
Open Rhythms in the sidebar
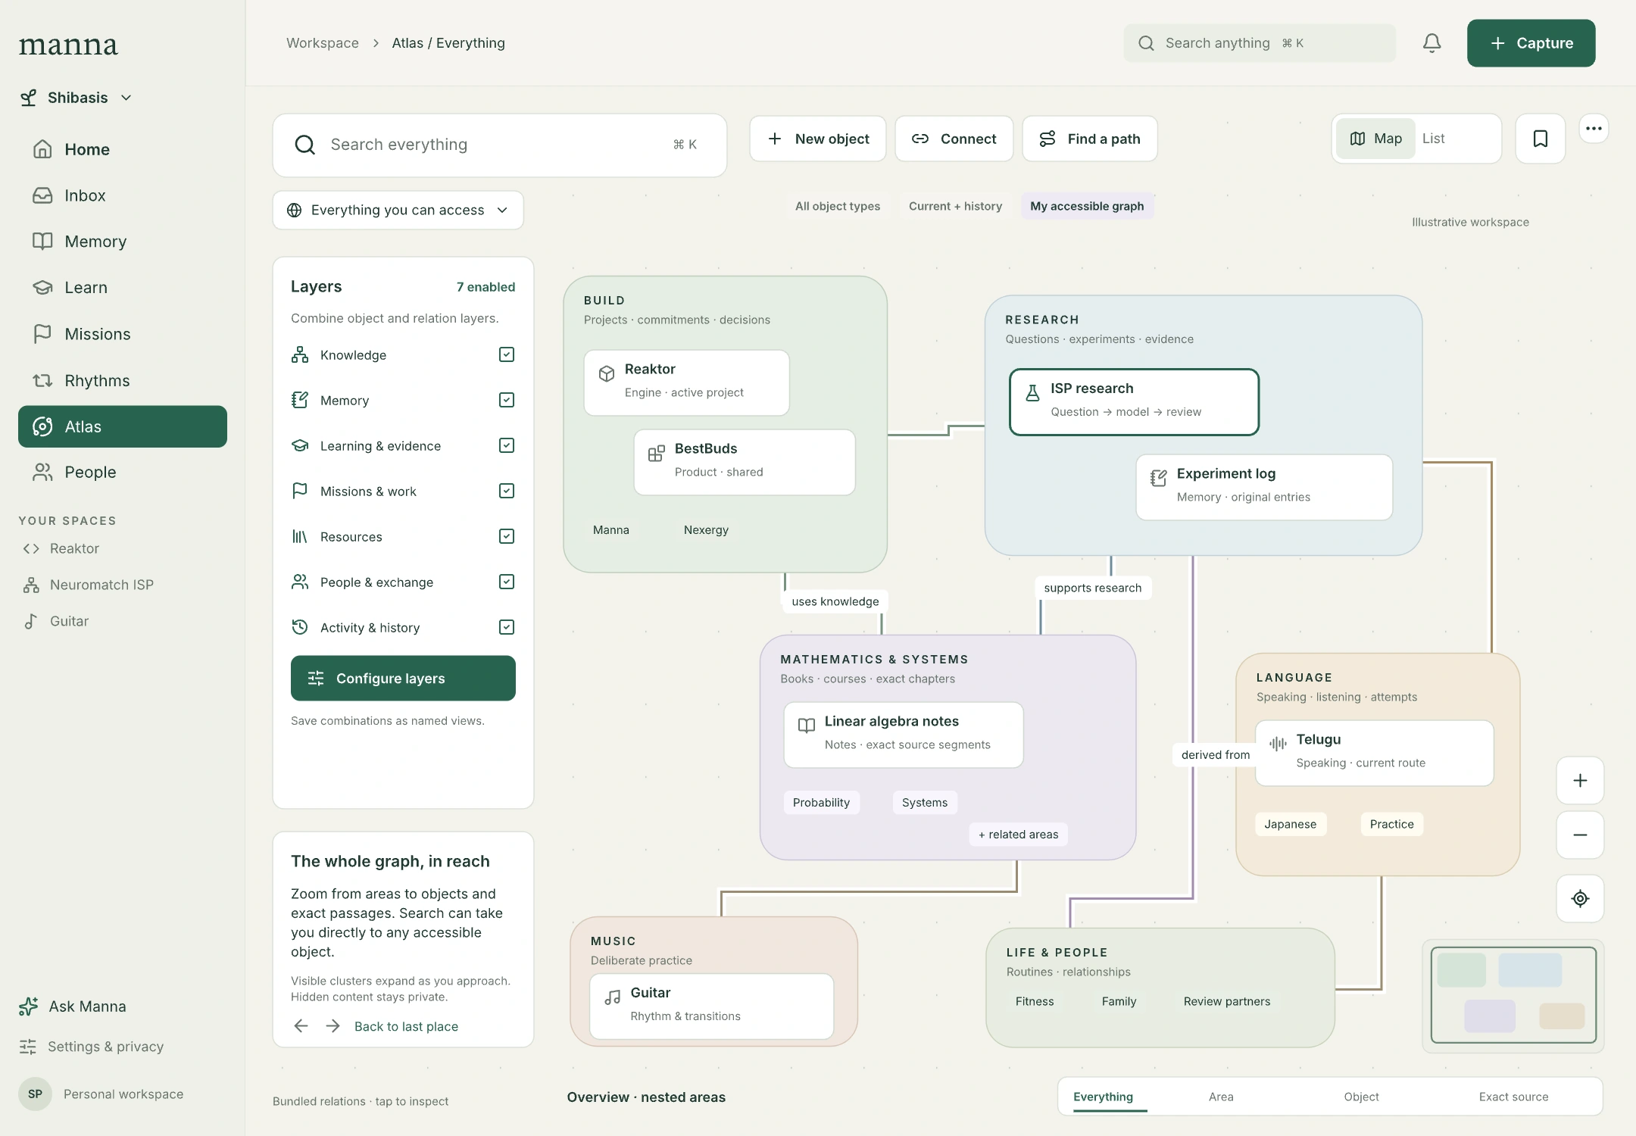tap(123, 380)
